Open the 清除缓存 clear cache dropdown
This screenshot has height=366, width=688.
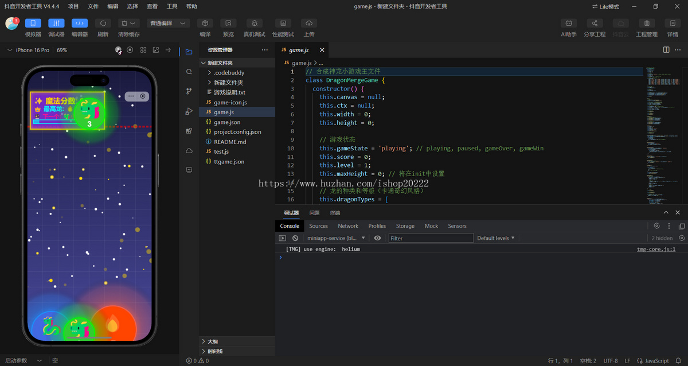pos(129,24)
